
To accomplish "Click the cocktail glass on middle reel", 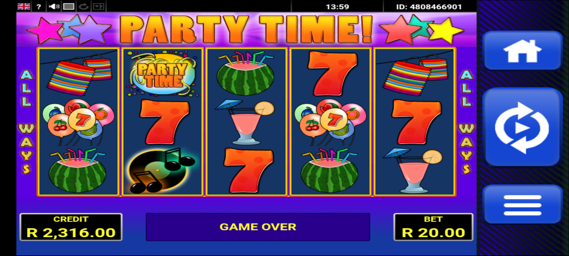I will tap(245, 122).
